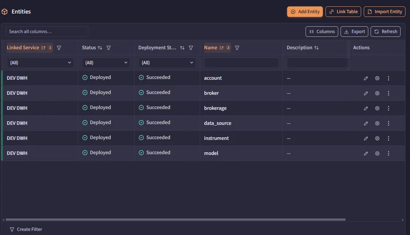The height and width of the screenshot is (235, 410).
Task: Open filter funnel for Status column
Action: (x=109, y=48)
